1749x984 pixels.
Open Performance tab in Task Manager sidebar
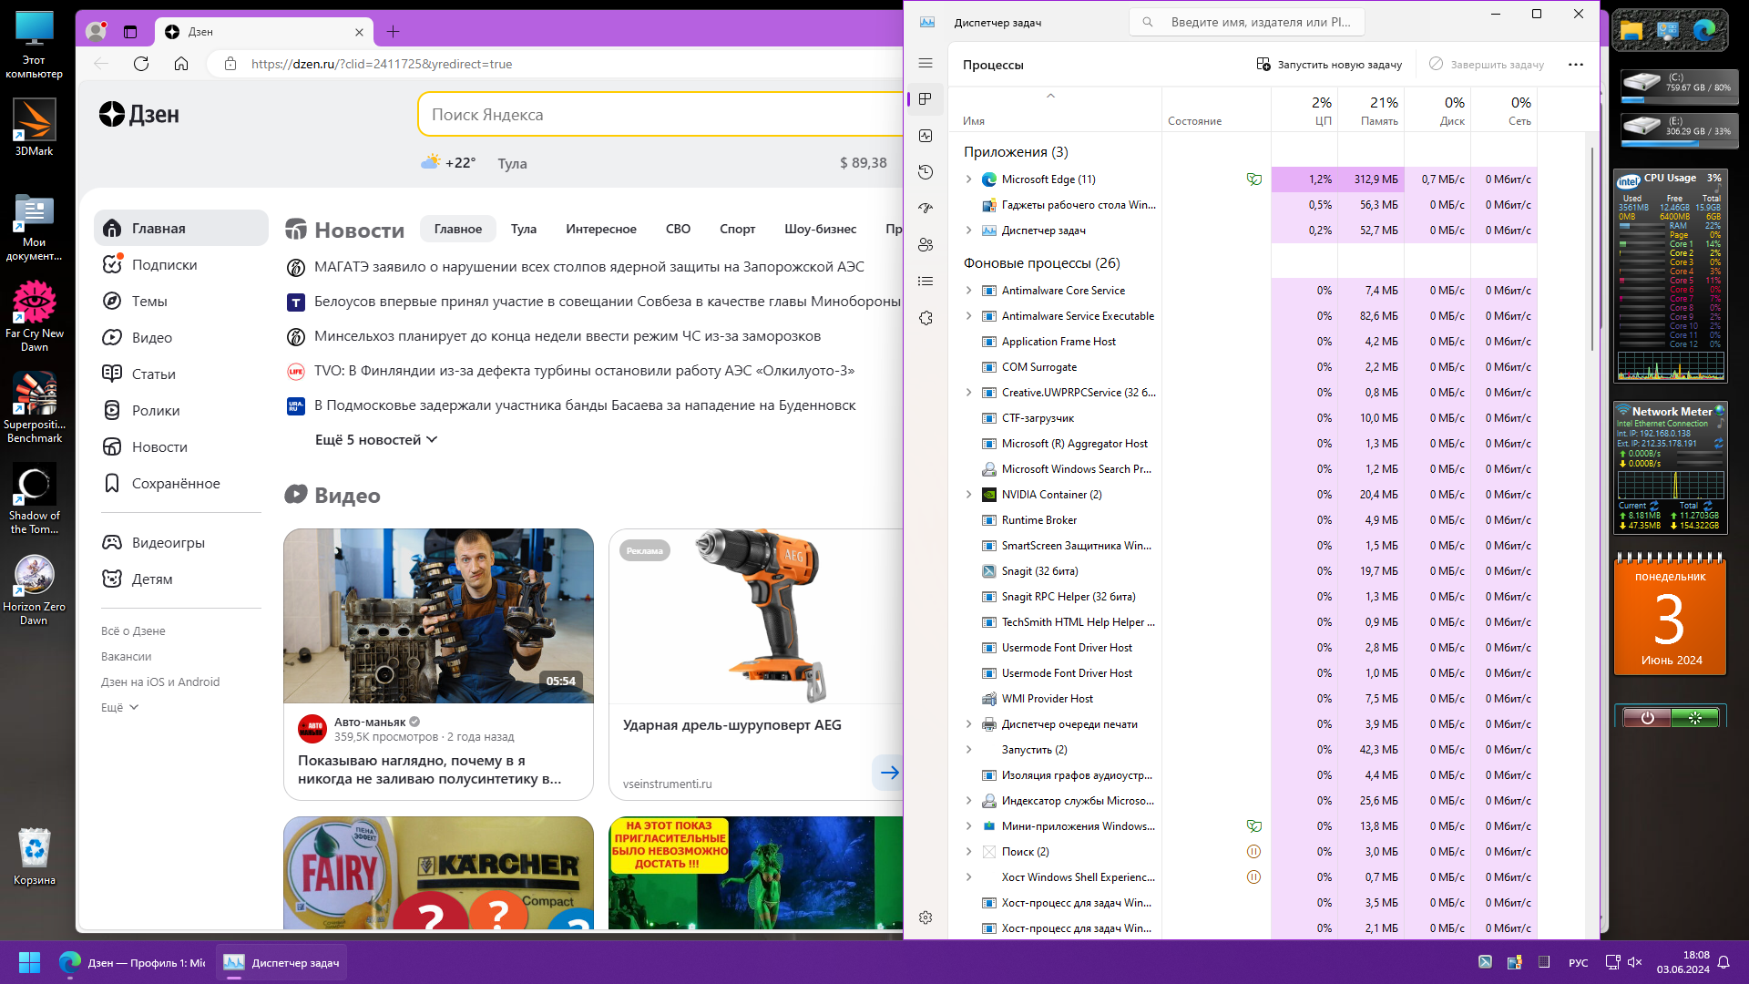pyautogui.click(x=926, y=136)
